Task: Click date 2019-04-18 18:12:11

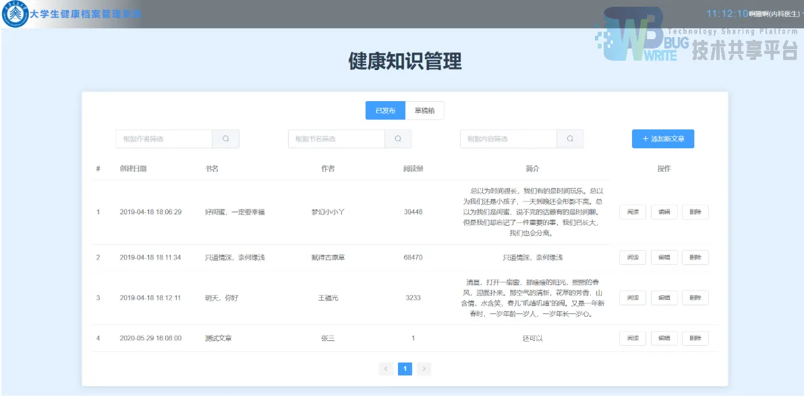Action: [150, 298]
